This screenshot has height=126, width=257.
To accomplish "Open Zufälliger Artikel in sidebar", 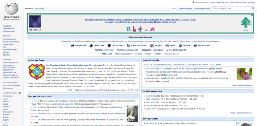I will [9, 31].
